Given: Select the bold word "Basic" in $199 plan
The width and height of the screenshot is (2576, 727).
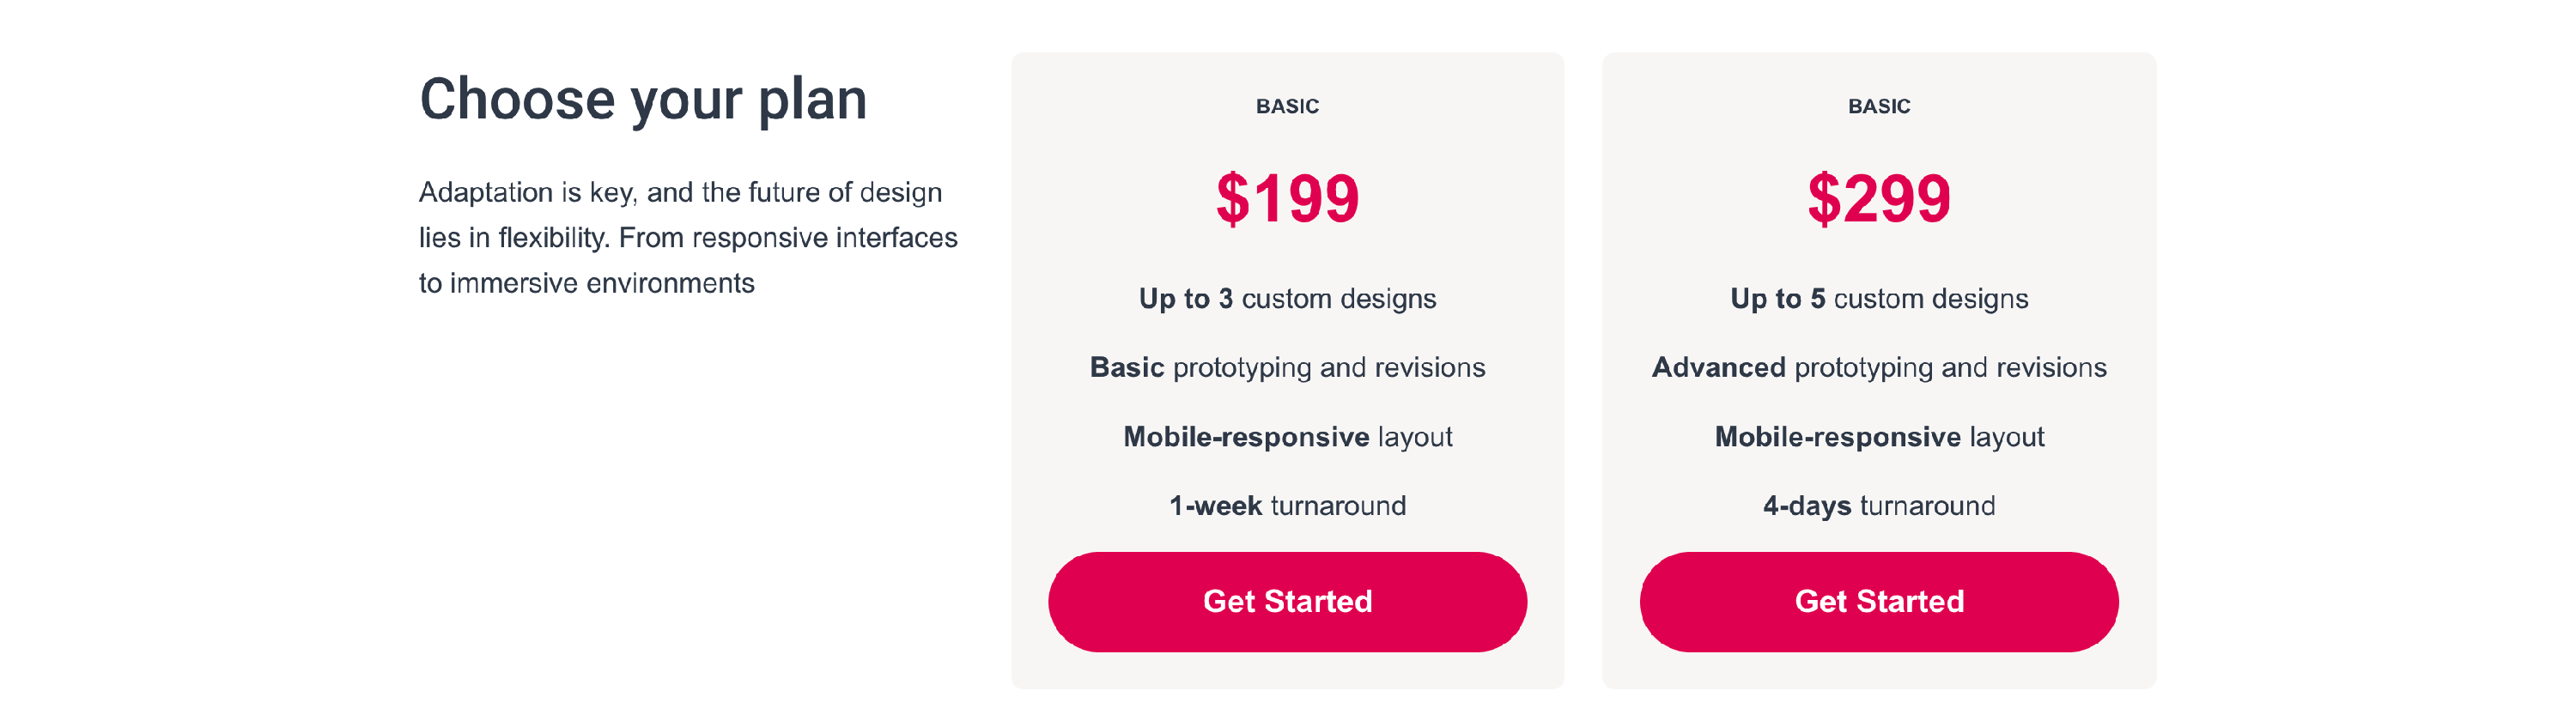Looking at the screenshot, I should point(1127,367).
